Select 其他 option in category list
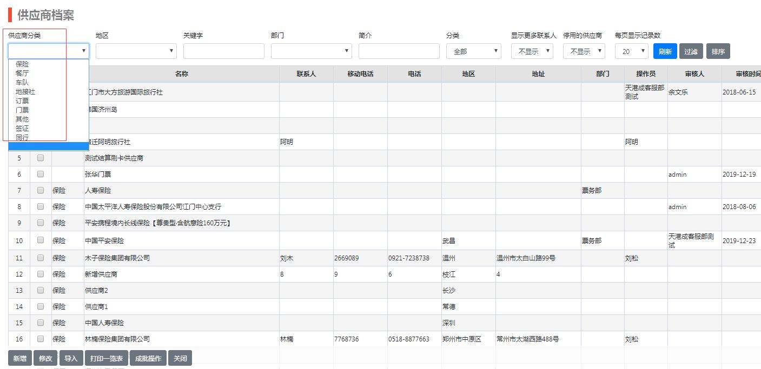 click(22, 119)
